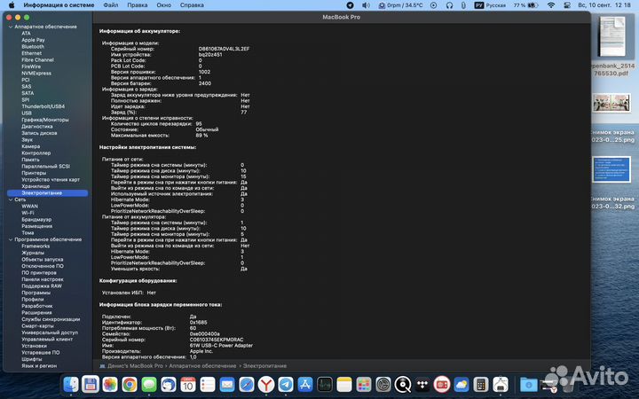Collapse the Сеть section
The width and height of the screenshot is (639, 399).
coord(11,199)
